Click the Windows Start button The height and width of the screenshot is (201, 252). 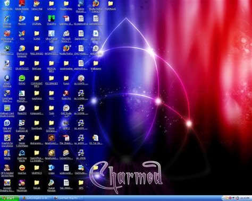pyautogui.click(x=10, y=198)
